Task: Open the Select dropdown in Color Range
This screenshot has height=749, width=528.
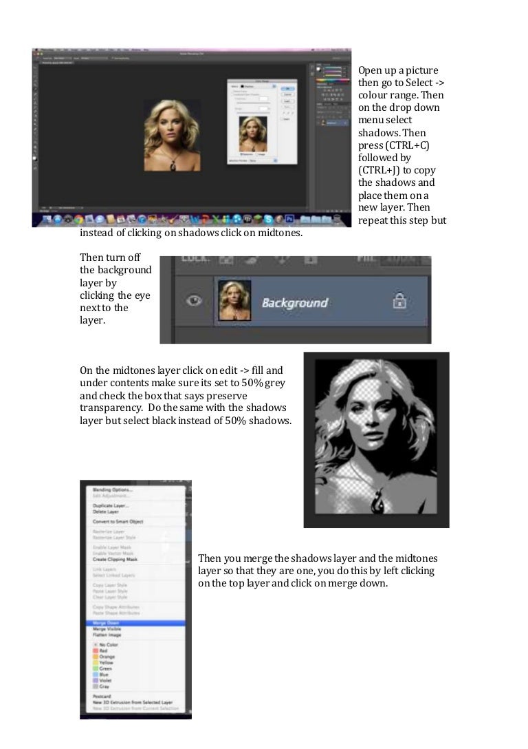Action: tap(258, 87)
